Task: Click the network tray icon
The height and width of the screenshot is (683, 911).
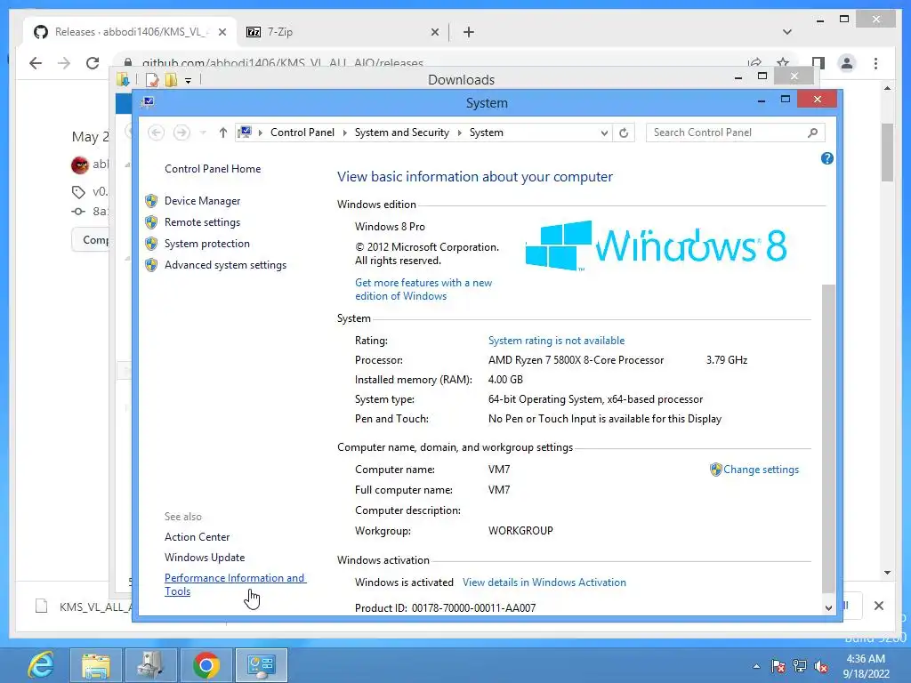Action: [x=800, y=666]
